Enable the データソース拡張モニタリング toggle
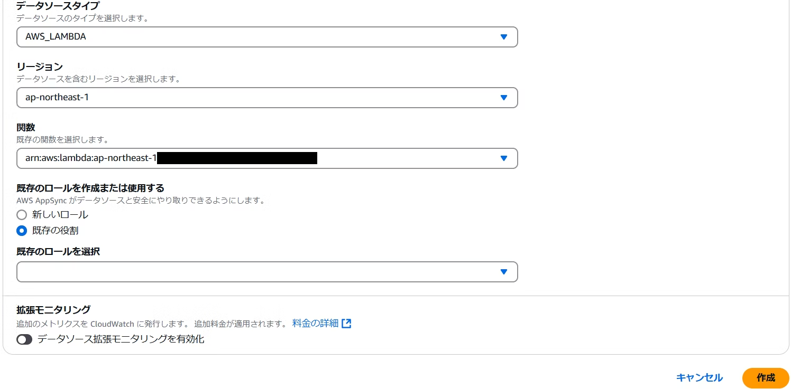791x389 pixels. pos(24,339)
